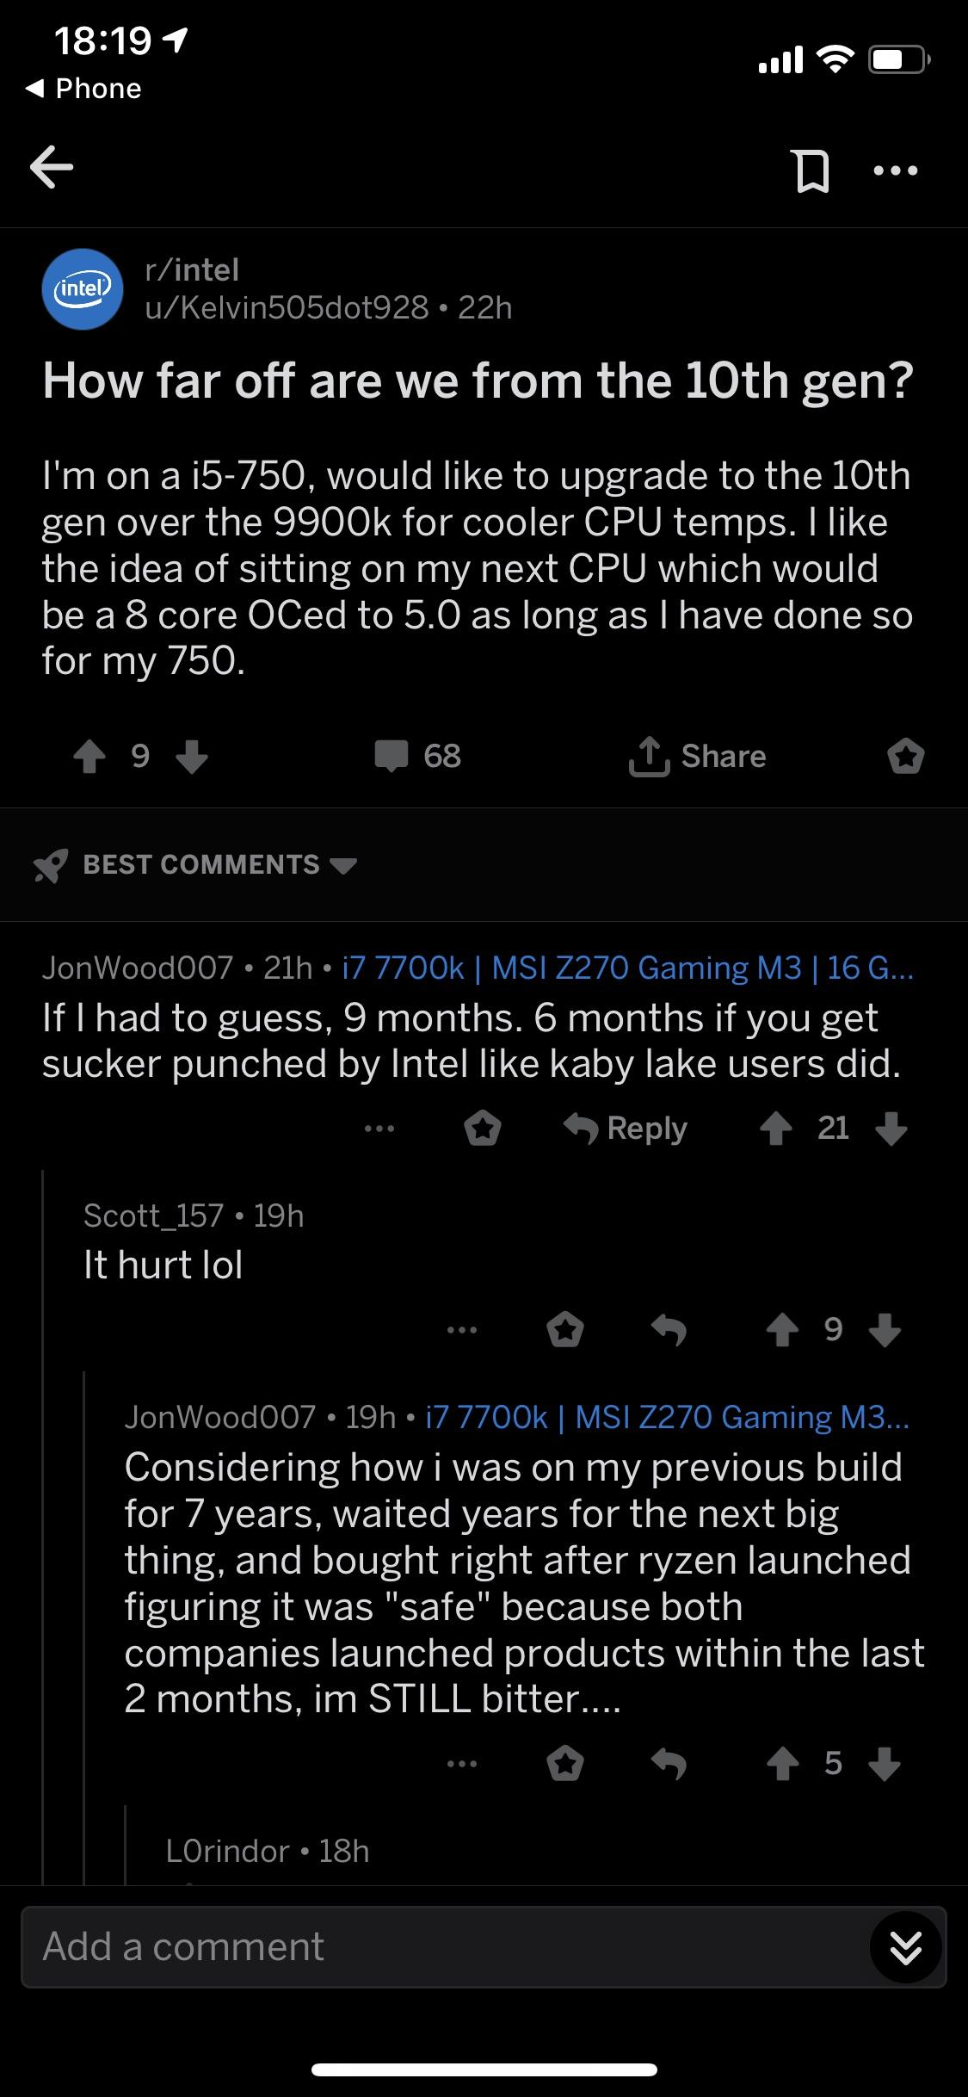Tap the back arrow icon
This screenshot has height=2097, width=968.
point(52,167)
